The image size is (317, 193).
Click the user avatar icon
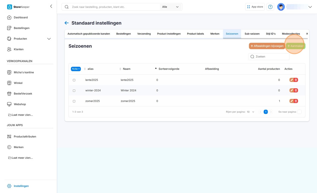click(281, 7)
